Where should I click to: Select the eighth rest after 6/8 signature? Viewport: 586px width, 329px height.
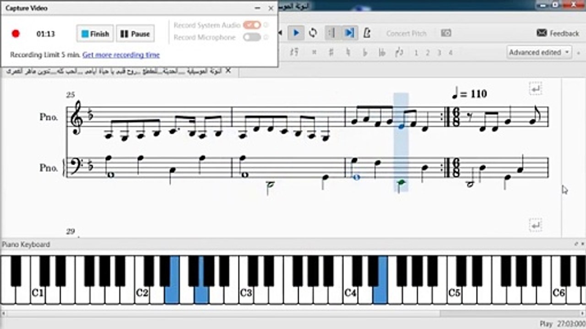point(470,117)
